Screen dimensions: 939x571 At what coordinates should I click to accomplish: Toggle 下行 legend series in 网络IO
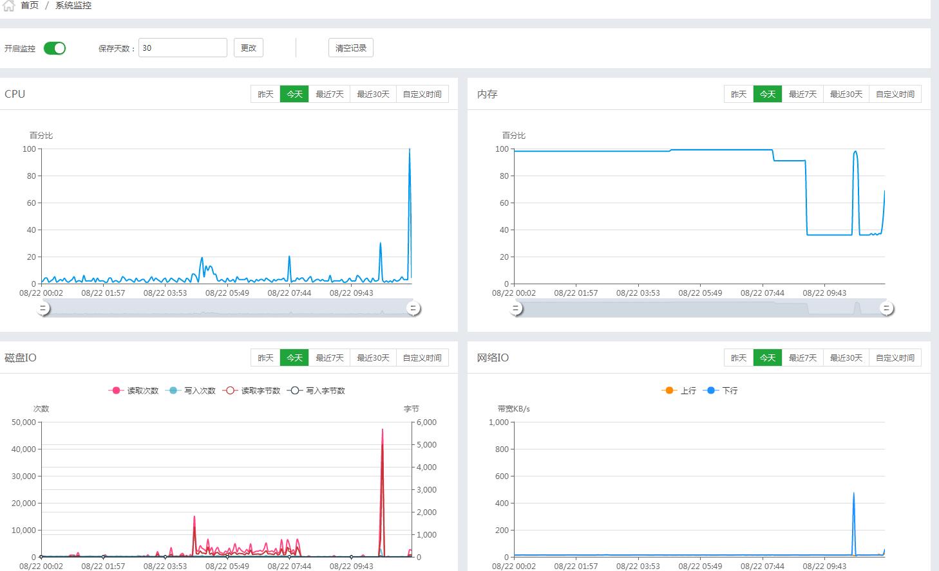pyautogui.click(x=721, y=390)
